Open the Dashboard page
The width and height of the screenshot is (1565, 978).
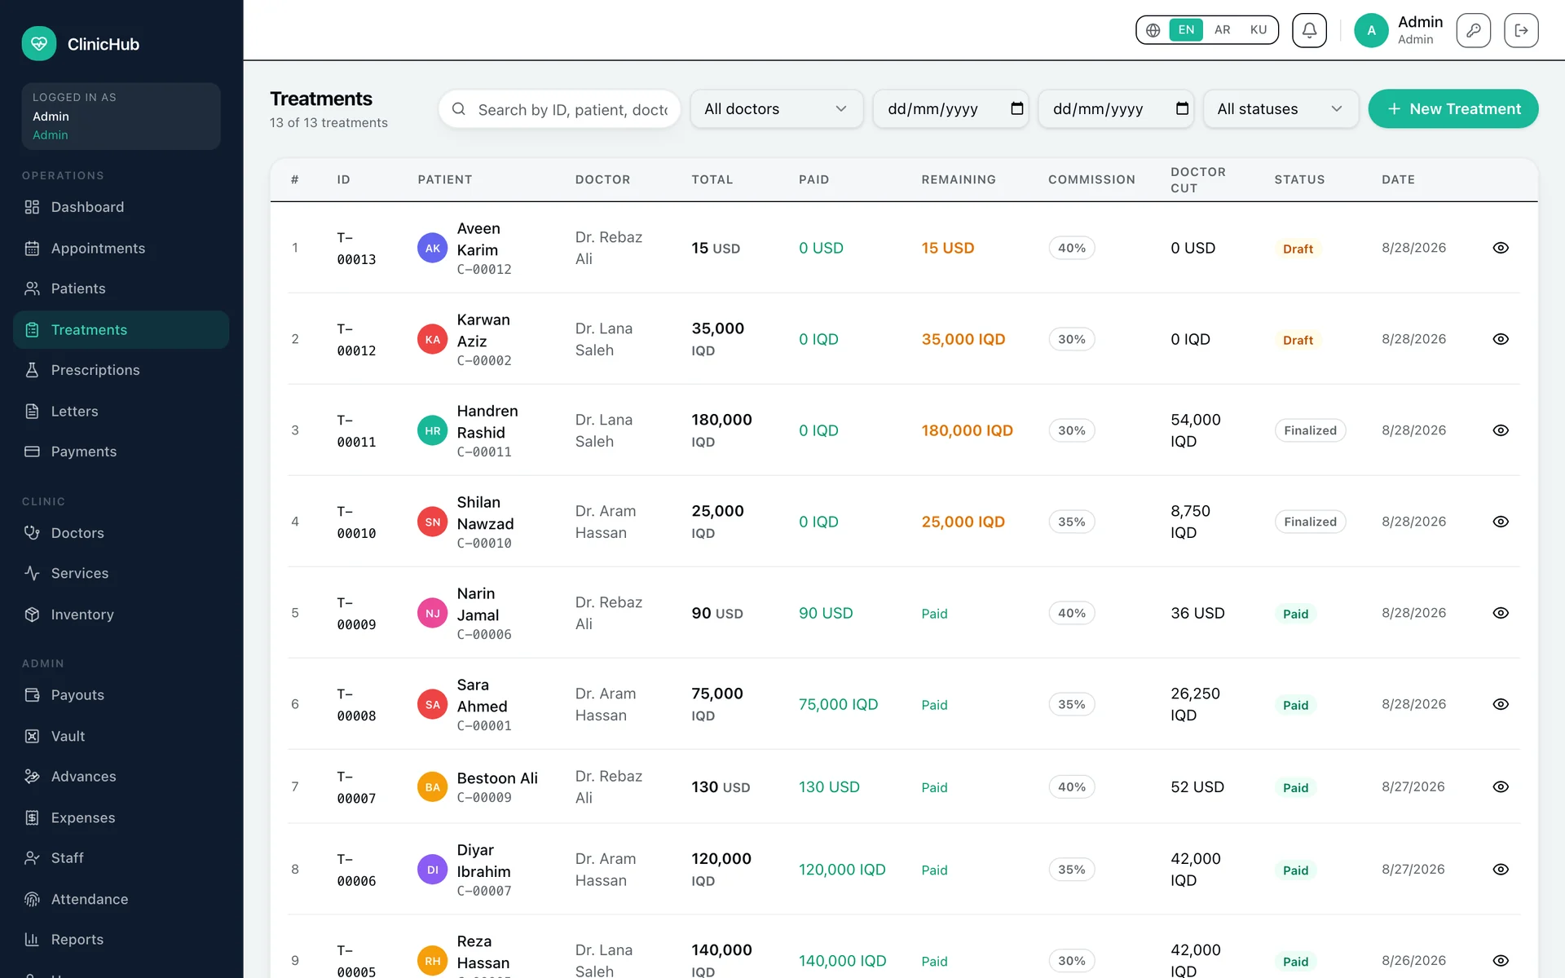pyautogui.click(x=121, y=207)
